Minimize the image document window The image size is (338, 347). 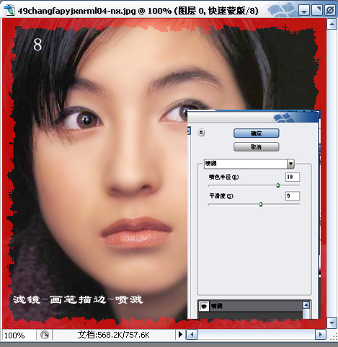(x=304, y=10)
